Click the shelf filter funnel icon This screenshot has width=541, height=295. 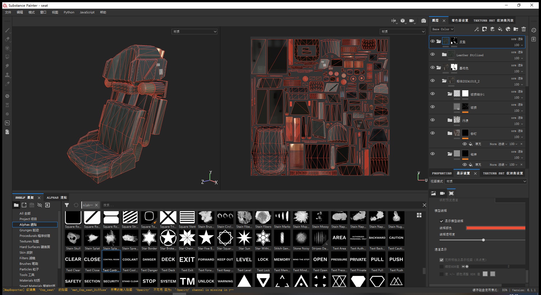67,205
